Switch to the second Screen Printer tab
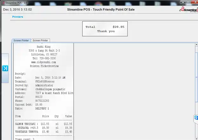The image size is (198, 140). pos(40,41)
